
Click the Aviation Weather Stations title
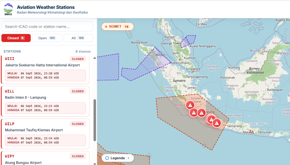46,7
